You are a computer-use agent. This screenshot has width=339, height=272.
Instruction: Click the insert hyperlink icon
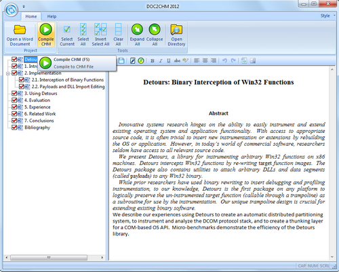[x=244, y=60]
